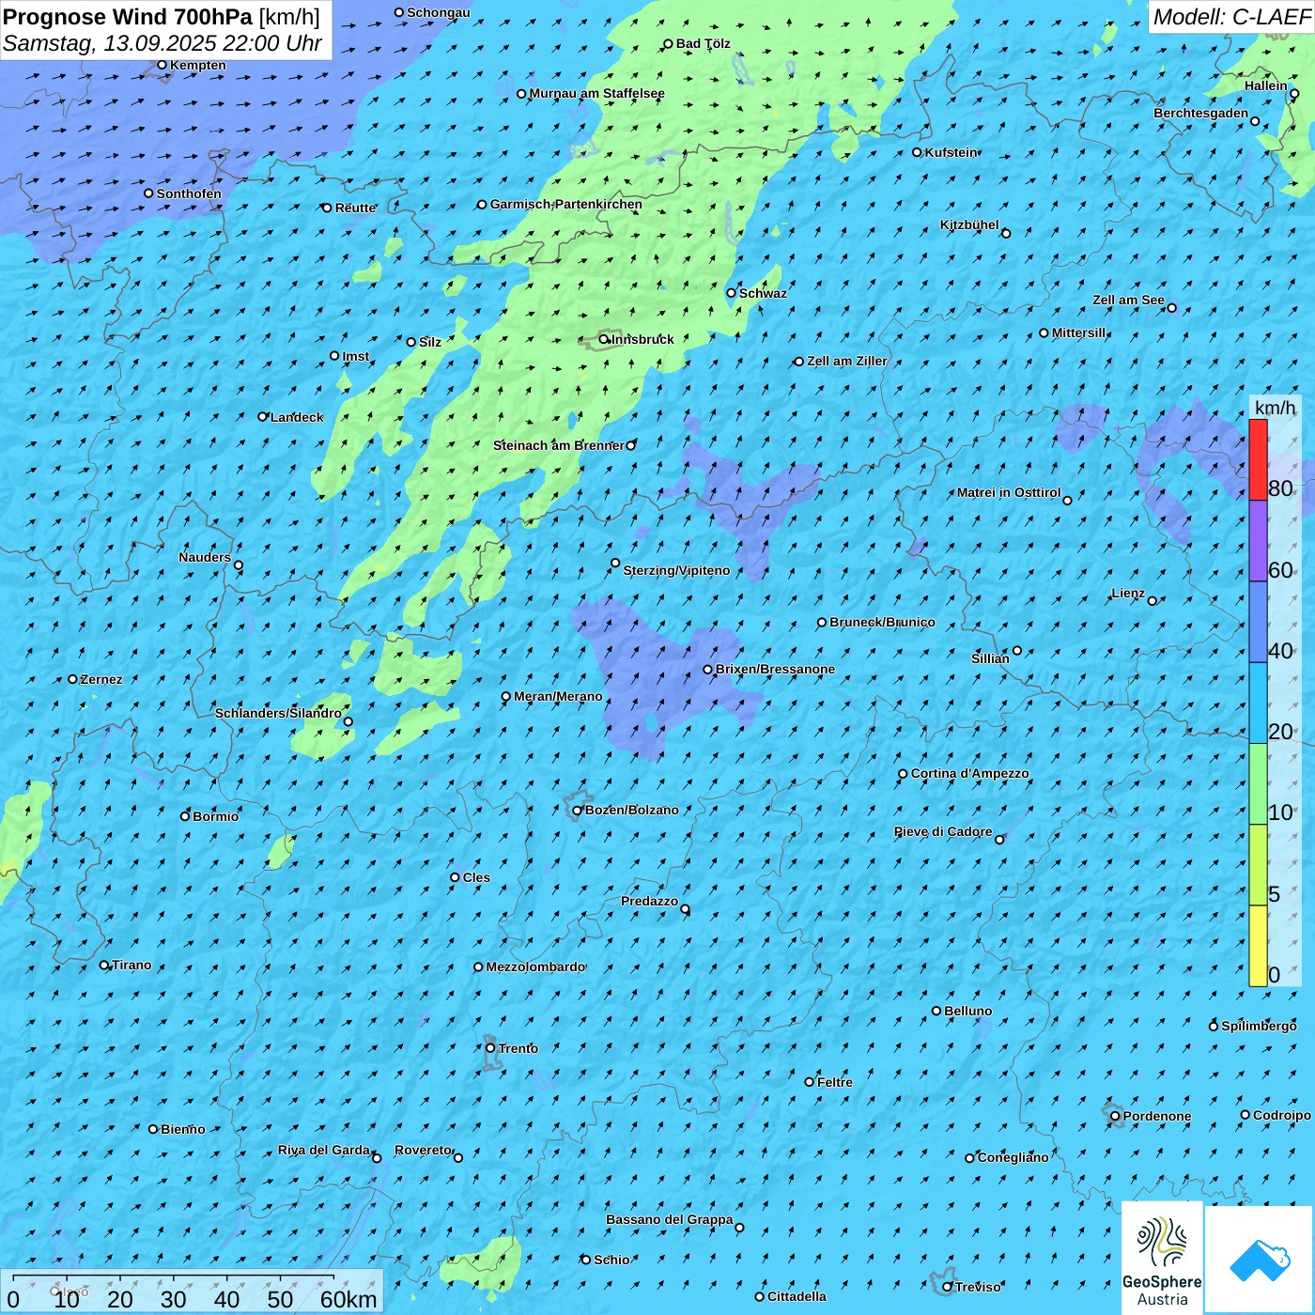
Task: Select the Innsbruck city marker
Action: 604,339
